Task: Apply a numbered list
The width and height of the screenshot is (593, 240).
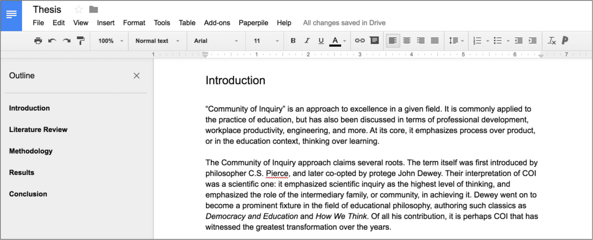Action: (477, 41)
